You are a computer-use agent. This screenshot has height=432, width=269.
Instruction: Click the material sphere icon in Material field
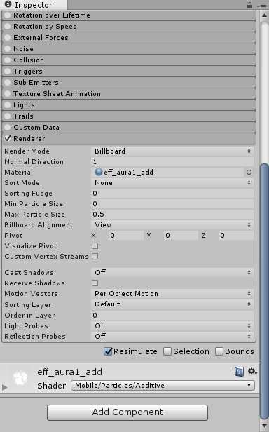99,173
